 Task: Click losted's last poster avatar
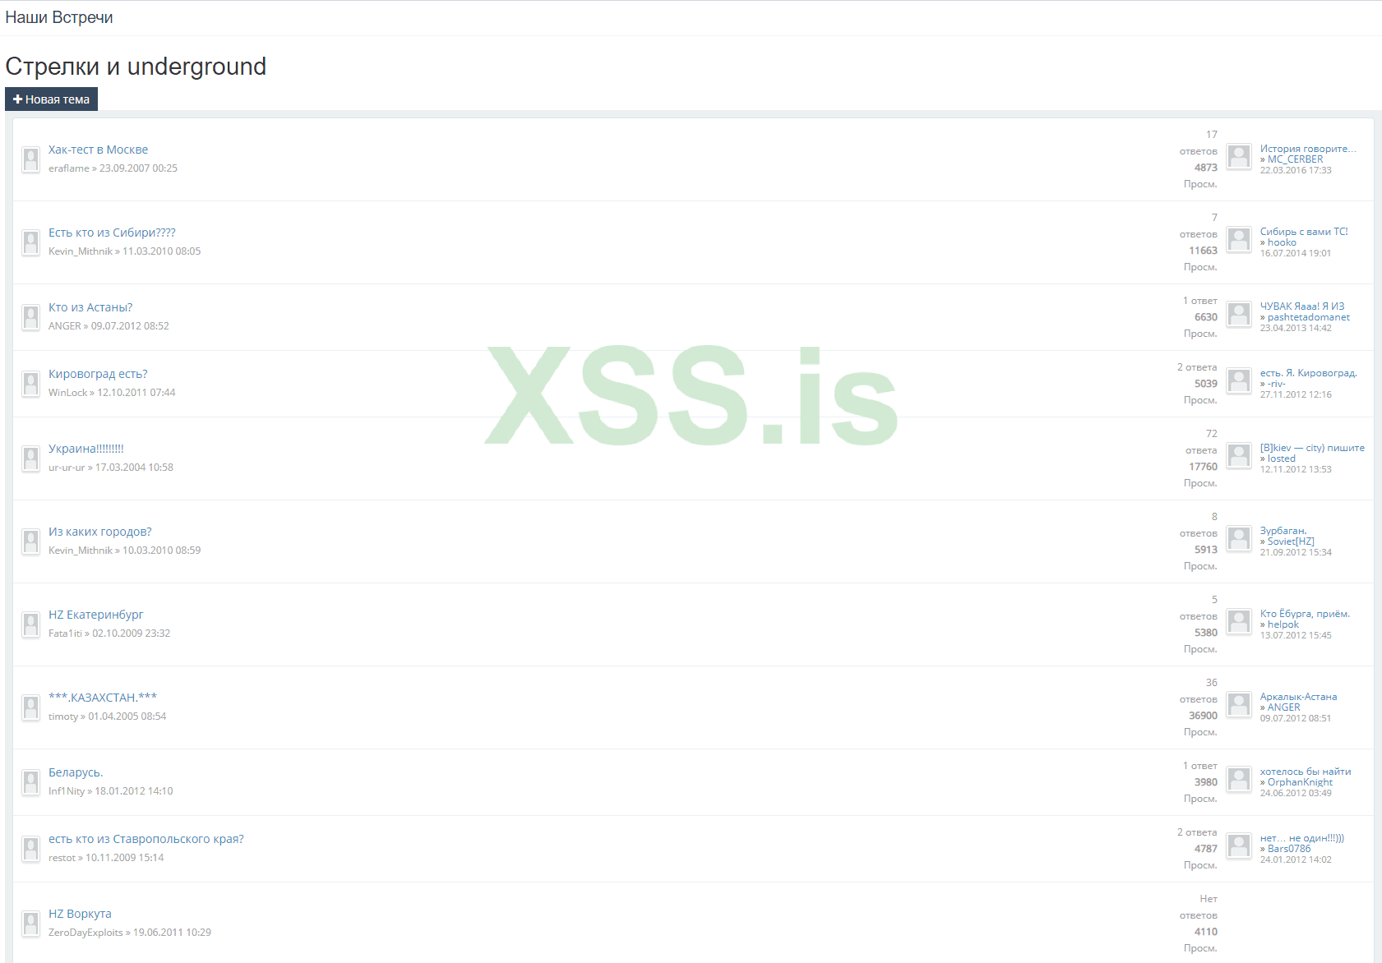point(1239,455)
